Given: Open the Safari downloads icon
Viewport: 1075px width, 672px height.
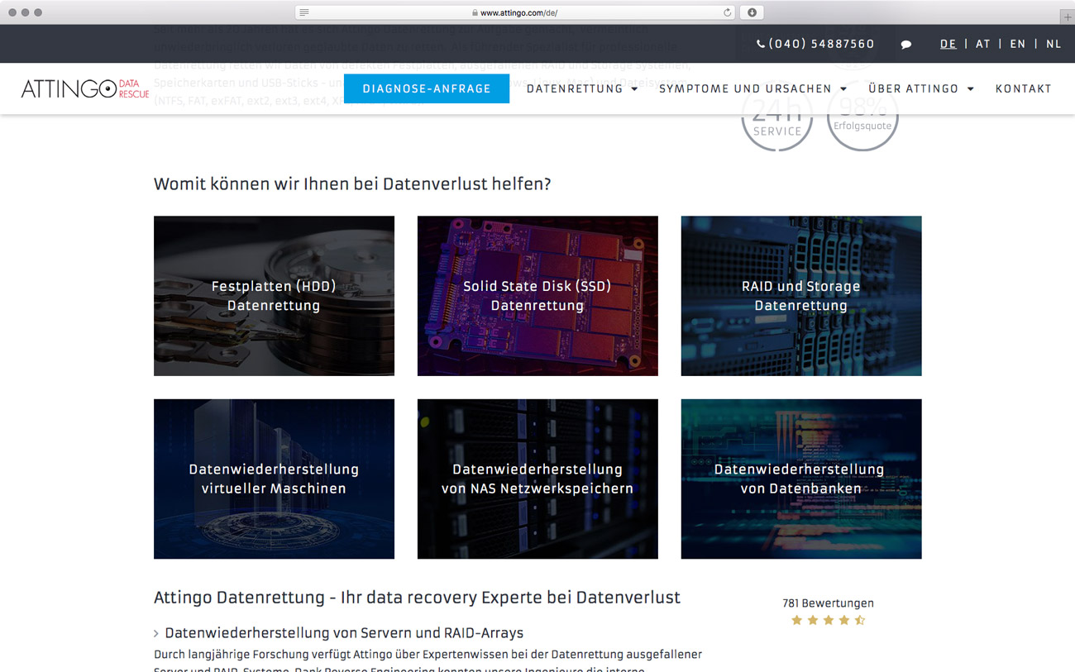Looking at the screenshot, I should [752, 12].
